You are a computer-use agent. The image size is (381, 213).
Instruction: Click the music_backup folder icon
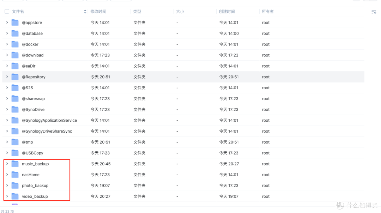[15, 164]
